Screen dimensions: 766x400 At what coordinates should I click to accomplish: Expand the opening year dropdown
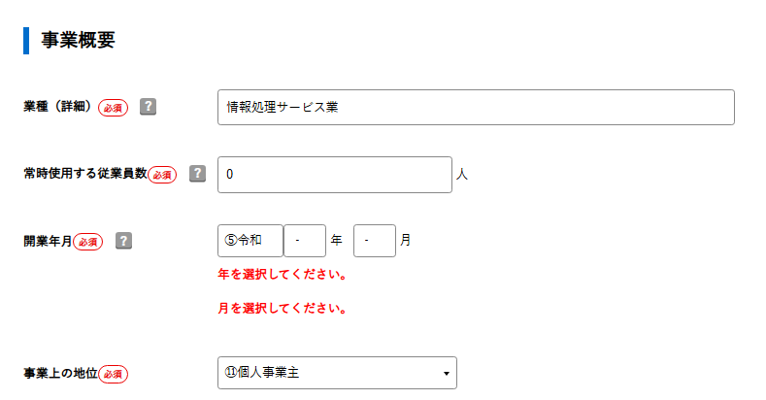(305, 240)
